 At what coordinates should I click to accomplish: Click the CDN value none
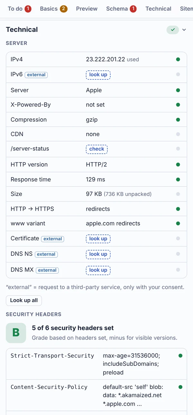point(93,134)
